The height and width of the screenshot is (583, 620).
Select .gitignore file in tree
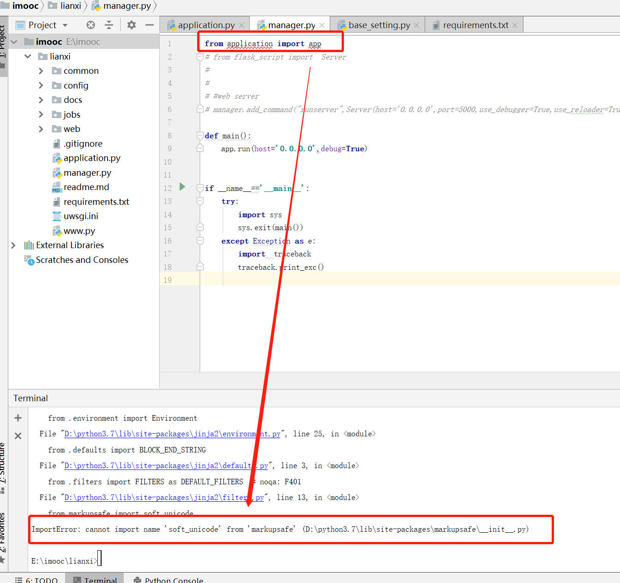pos(83,144)
